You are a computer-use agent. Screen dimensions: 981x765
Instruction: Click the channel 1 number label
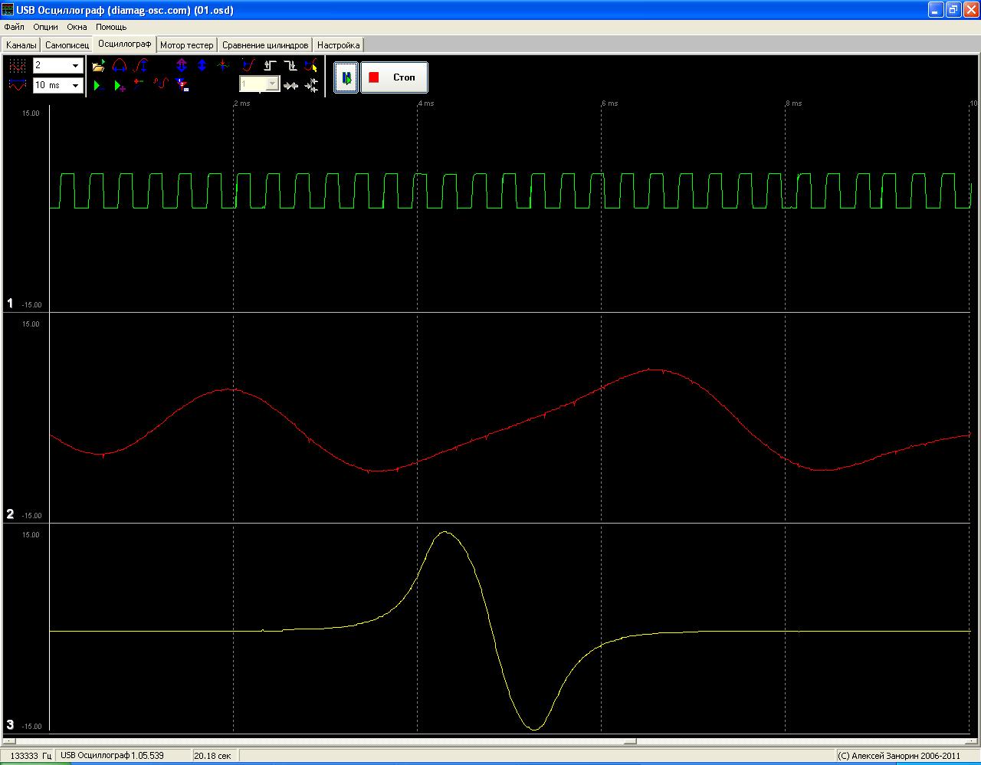click(x=10, y=304)
